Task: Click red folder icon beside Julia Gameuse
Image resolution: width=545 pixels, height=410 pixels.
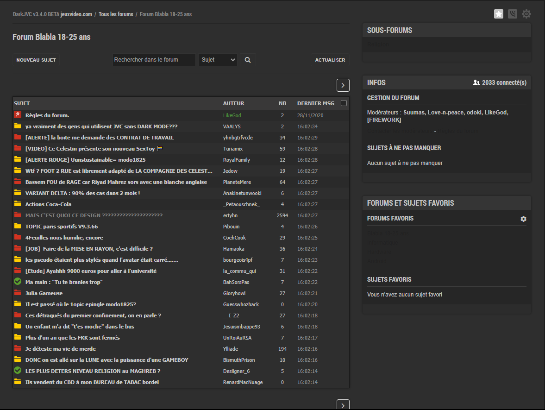Action: click(18, 293)
